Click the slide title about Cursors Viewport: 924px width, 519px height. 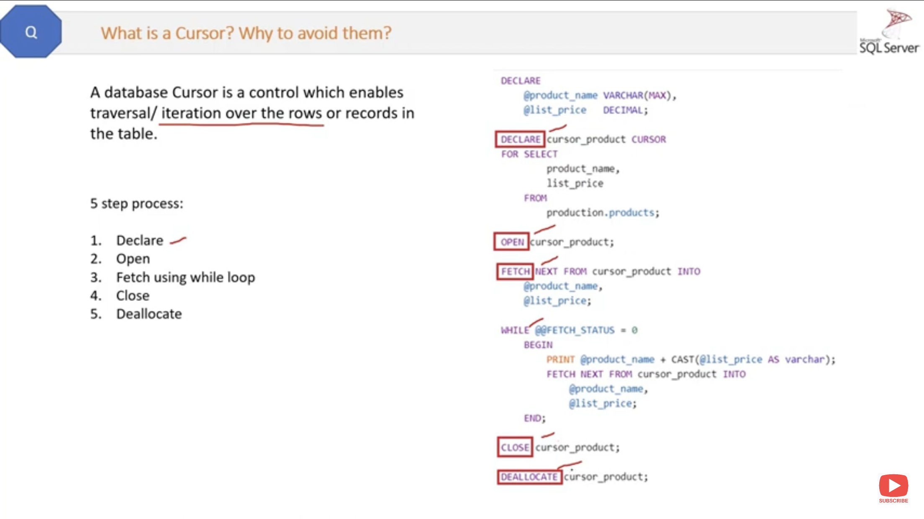click(246, 33)
